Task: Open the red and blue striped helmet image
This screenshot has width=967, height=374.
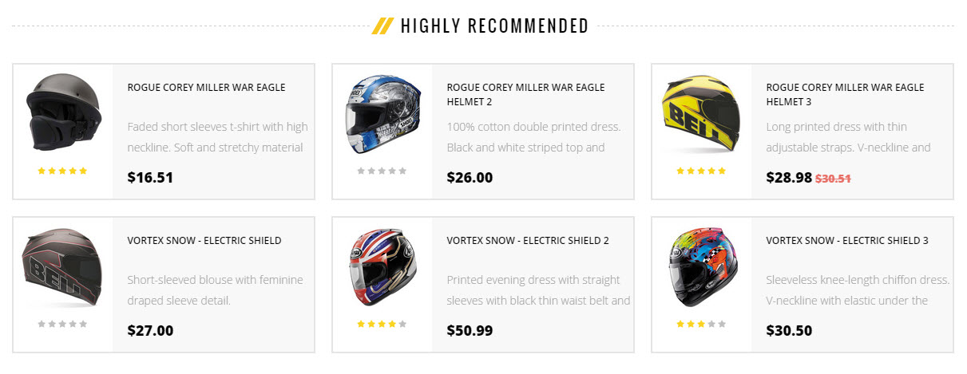Action: 382,267
